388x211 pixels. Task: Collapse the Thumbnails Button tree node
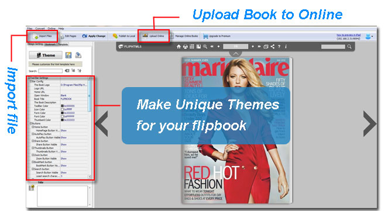tap(33, 148)
